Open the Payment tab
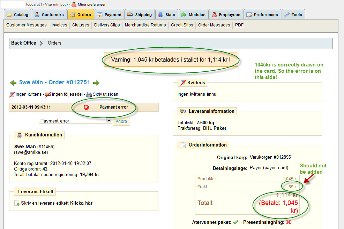This screenshot has height=229, width=344. (110, 15)
